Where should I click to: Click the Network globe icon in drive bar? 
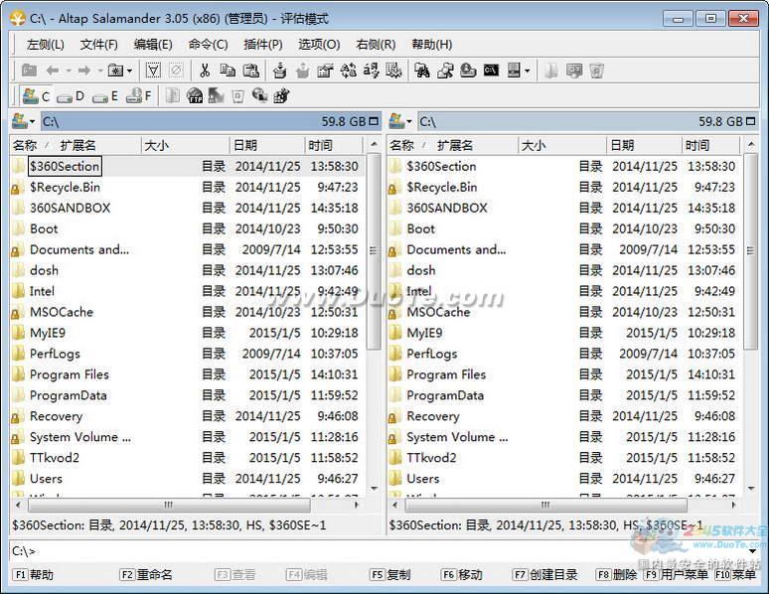point(259,96)
